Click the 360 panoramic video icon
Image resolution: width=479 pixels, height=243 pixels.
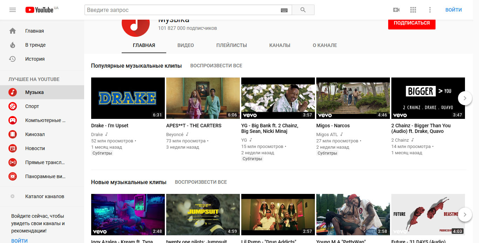[x=13, y=176]
